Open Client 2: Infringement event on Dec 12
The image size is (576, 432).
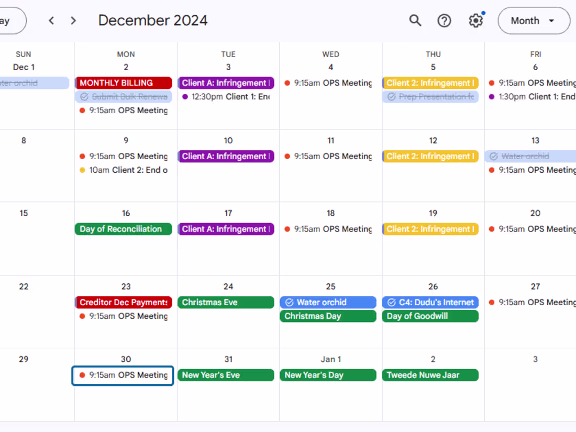[430, 157]
